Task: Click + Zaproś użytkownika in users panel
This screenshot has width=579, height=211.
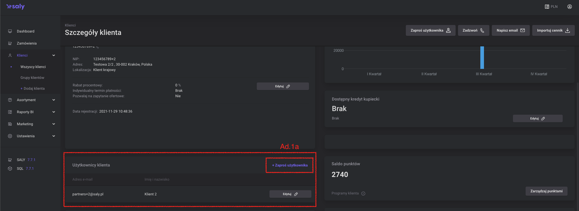Action: [290, 165]
